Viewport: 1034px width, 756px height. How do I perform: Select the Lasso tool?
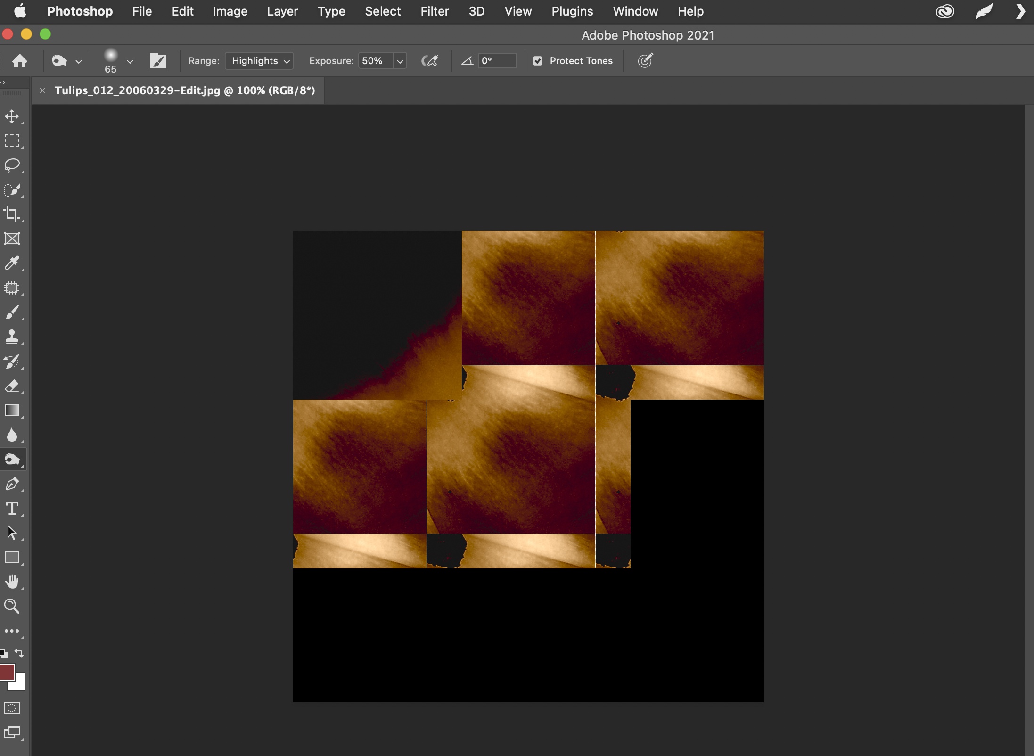click(12, 165)
